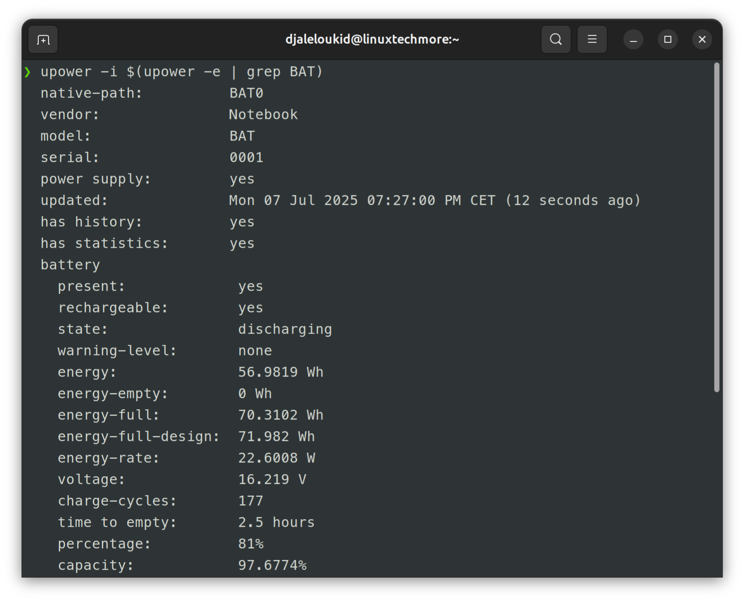Click the energy-full-design label
This screenshot has width=744, height=602.
[138, 437]
